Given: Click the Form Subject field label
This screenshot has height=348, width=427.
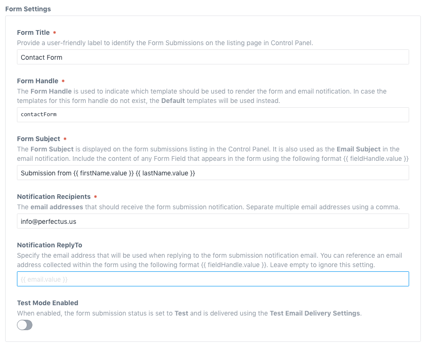Looking at the screenshot, I should [x=39, y=139].
